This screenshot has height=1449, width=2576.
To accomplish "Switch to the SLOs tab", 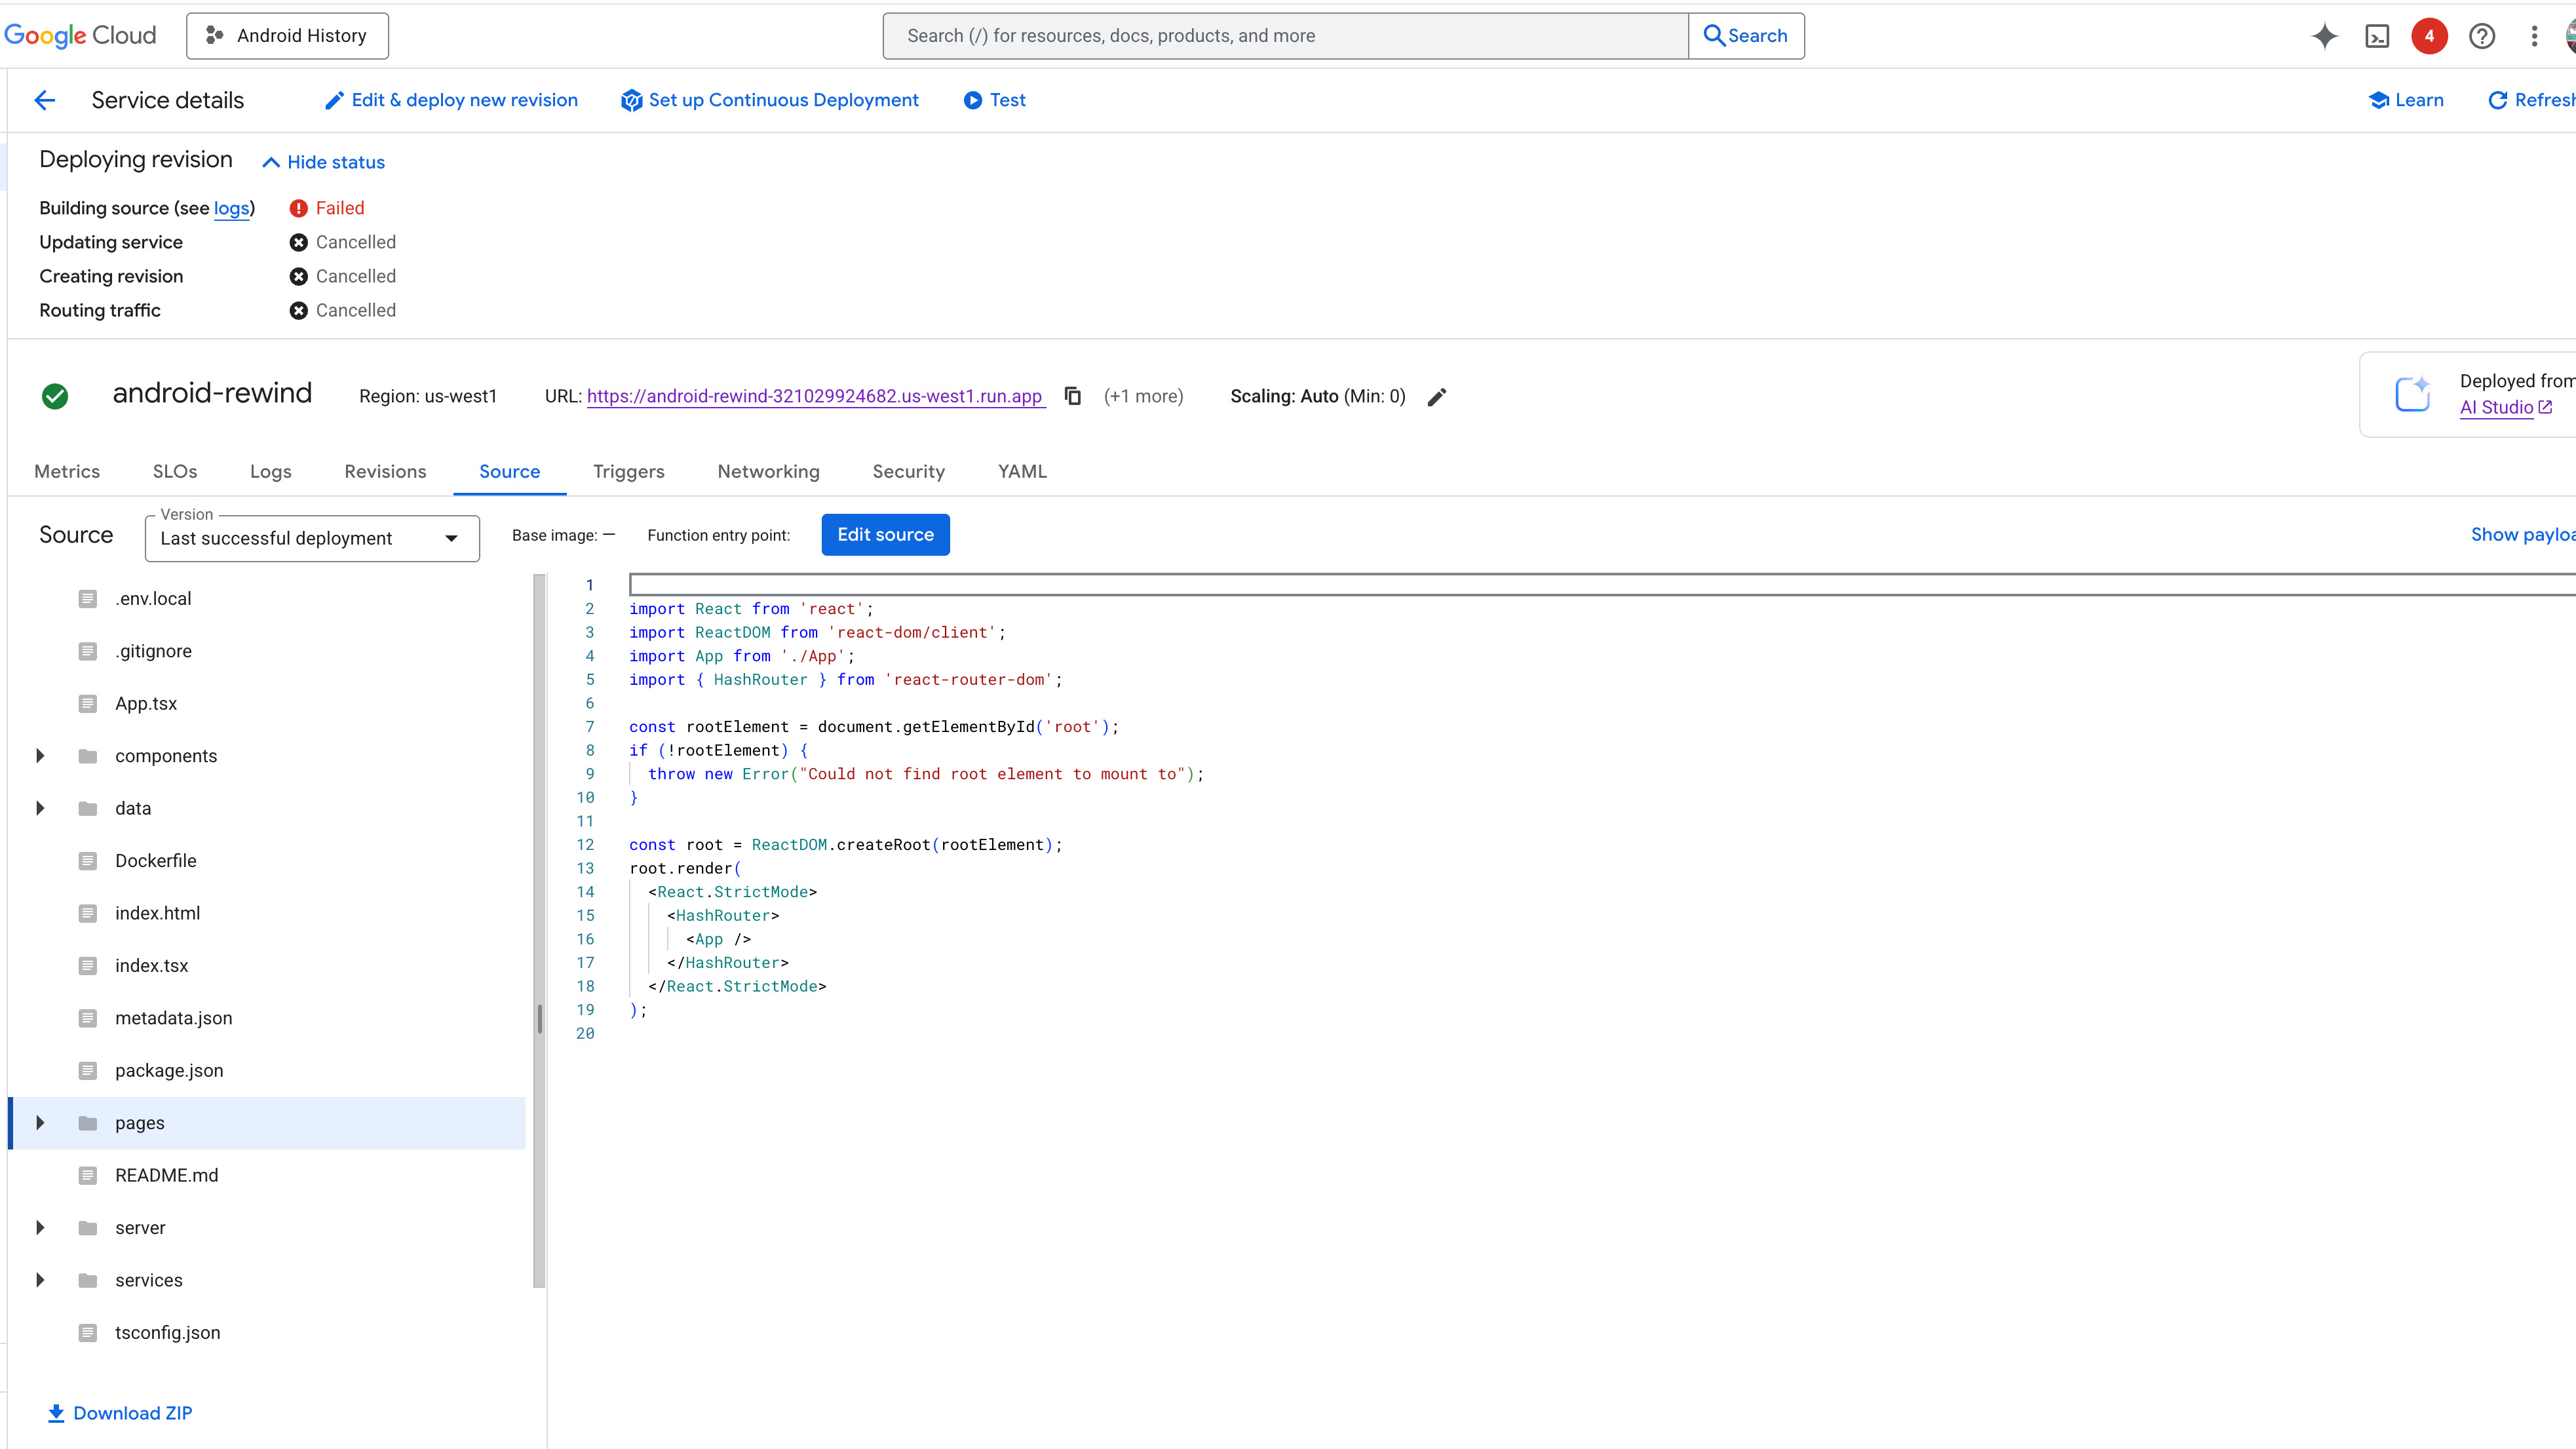I will 175,471.
